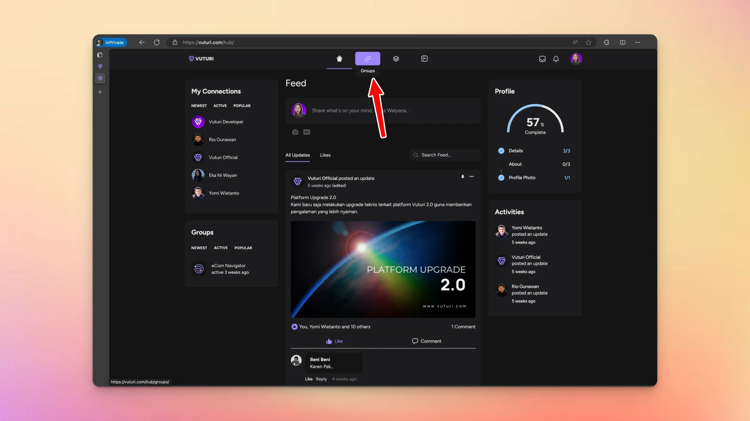View site info lock icon

click(175, 42)
